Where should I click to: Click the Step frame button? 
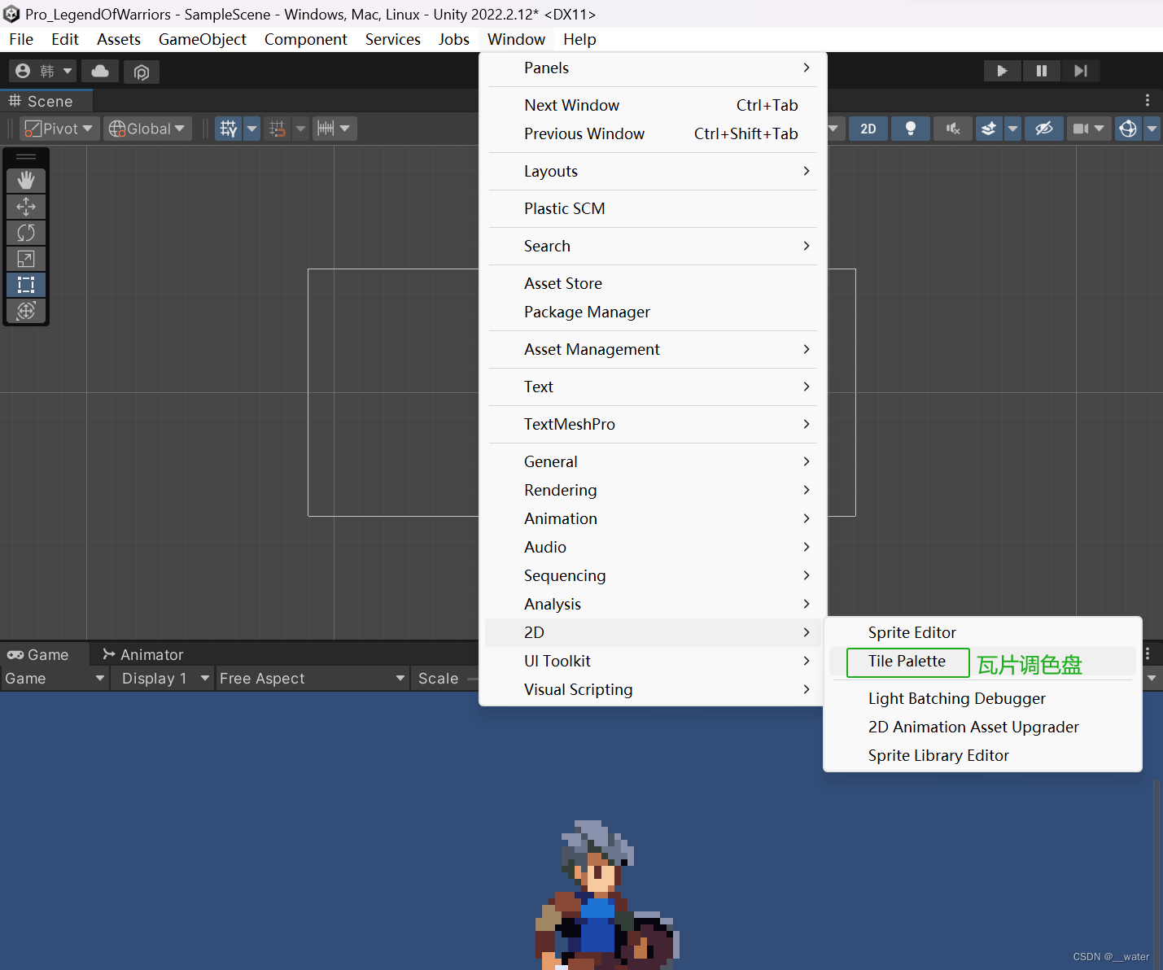1081,71
